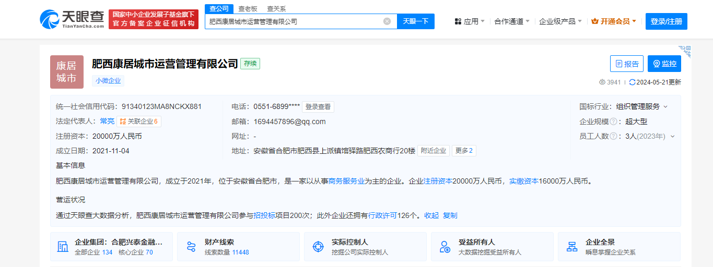This screenshot has height=267, width=713.
Task: Switch to the 查公司 tab
Action: (x=219, y=8)
